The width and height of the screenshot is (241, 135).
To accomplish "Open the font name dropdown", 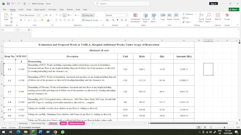I will tap(37, 15).
